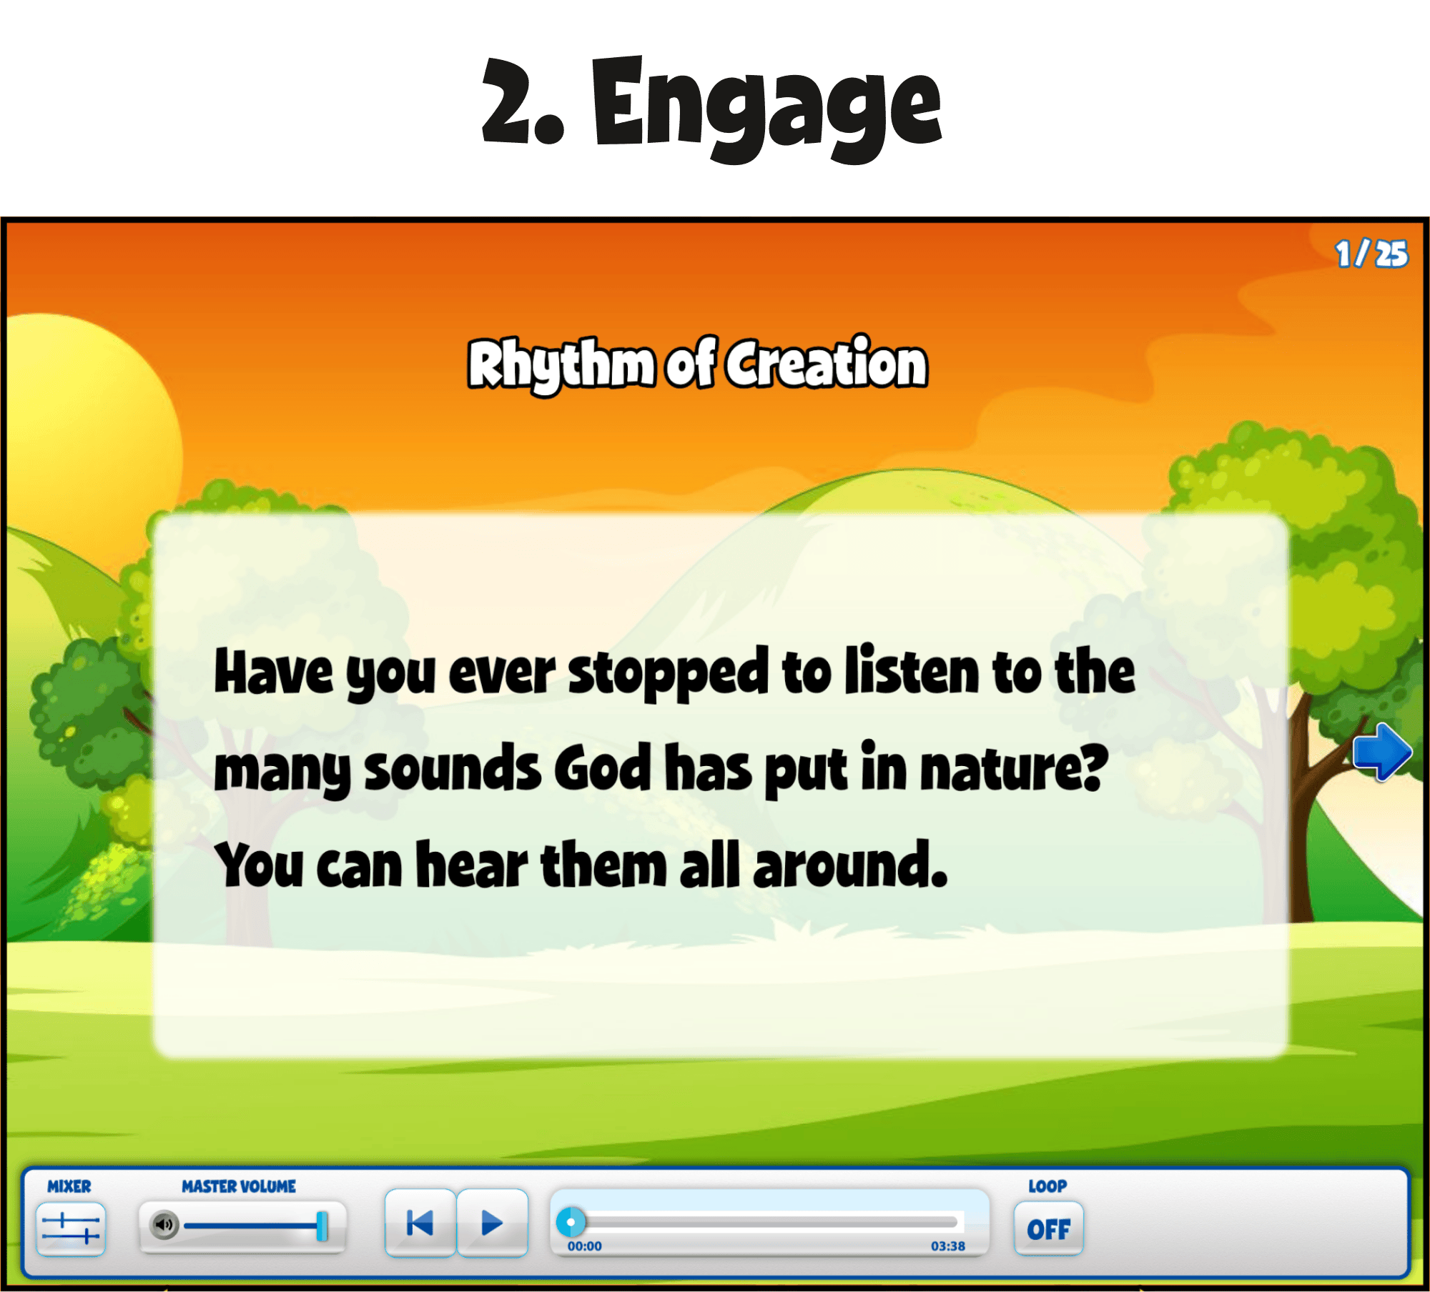
Task: Go to next slide with blue arrow
Action: 1381,752
